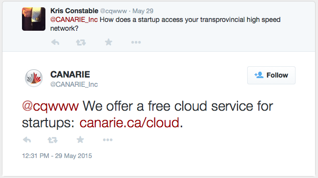Open the 12:31 PM - 29 May 2015 timestamp

pos(57,156)
